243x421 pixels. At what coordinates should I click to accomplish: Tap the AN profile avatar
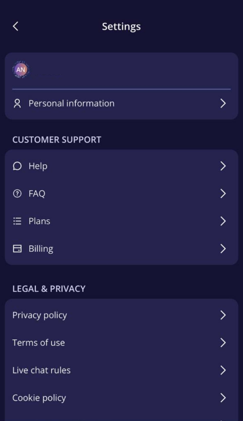(21, 70)
